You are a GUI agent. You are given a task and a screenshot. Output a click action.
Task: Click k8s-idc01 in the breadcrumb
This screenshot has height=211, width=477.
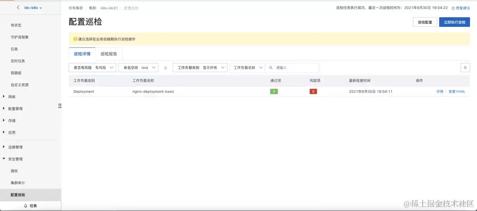(109, 8)
